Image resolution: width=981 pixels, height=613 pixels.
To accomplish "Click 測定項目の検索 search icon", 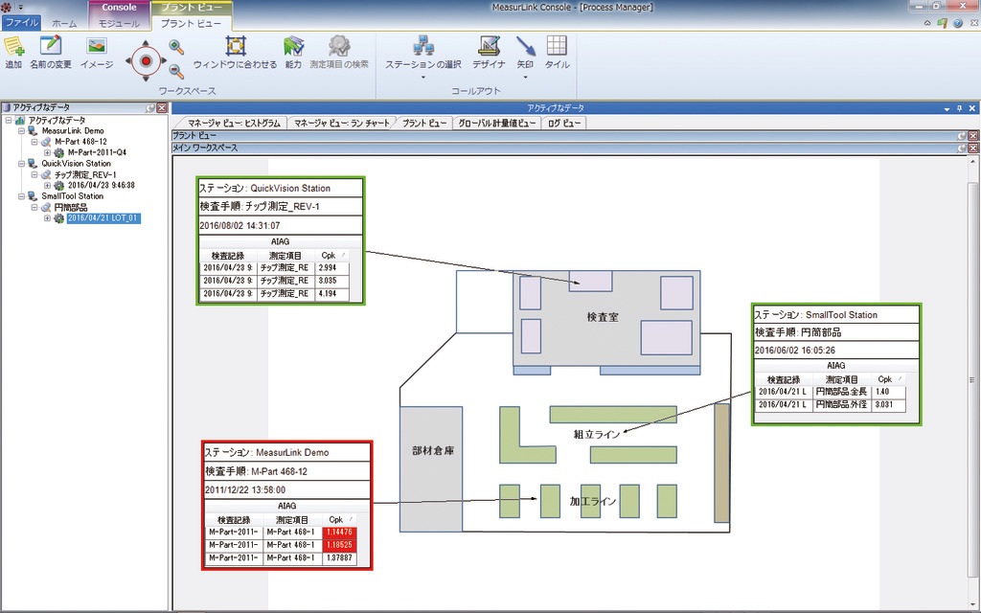I will 339,46.
